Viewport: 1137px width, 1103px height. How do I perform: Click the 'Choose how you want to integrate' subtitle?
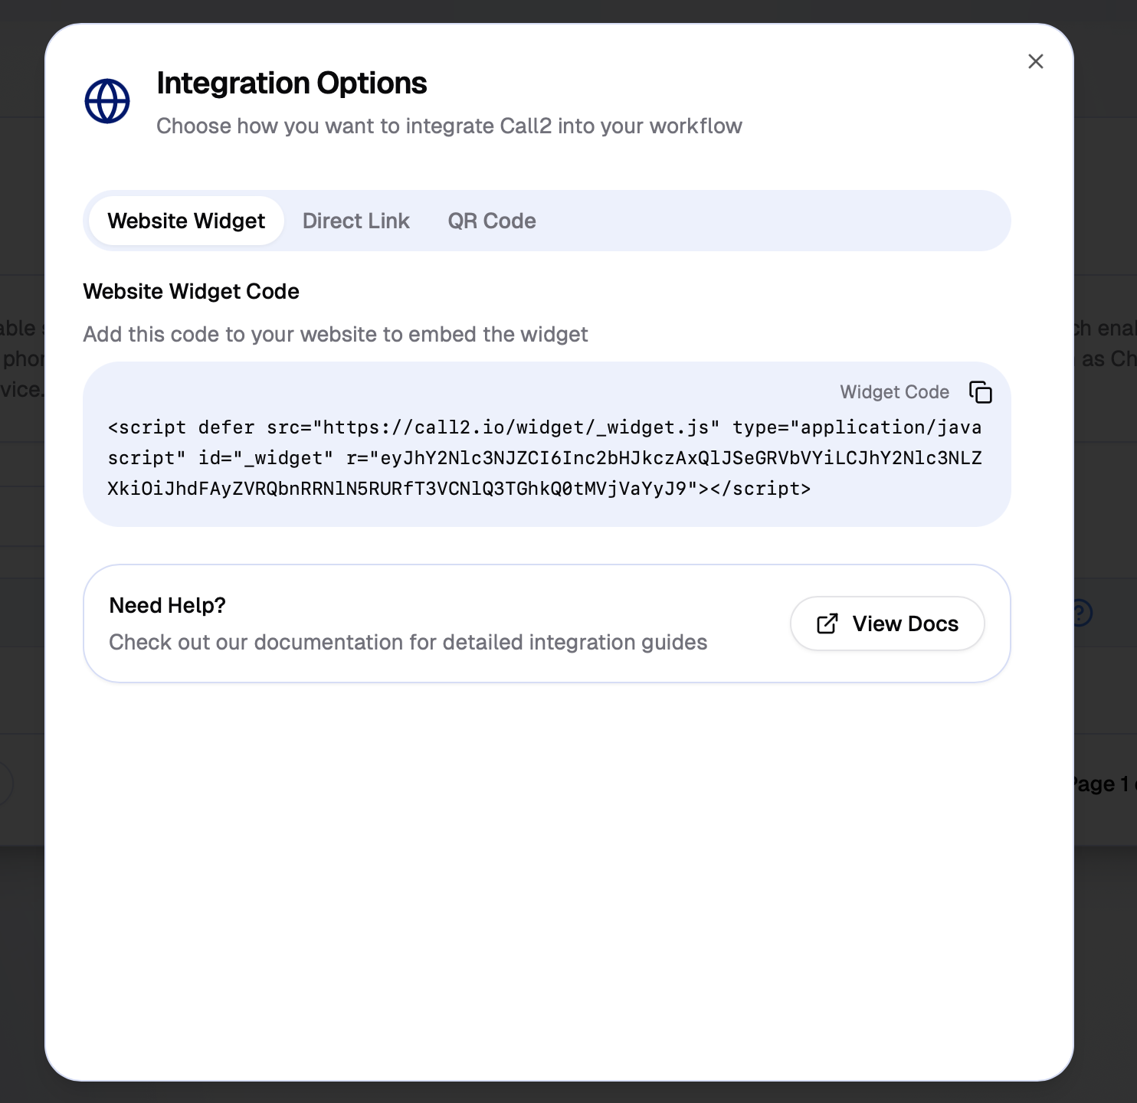click(x=449, y=126)
